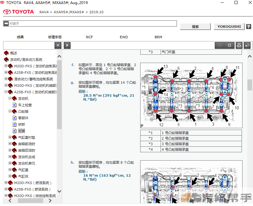Click the keyword search arrow icon
This screenshot has height=206, width=253.
coord(6,23)
